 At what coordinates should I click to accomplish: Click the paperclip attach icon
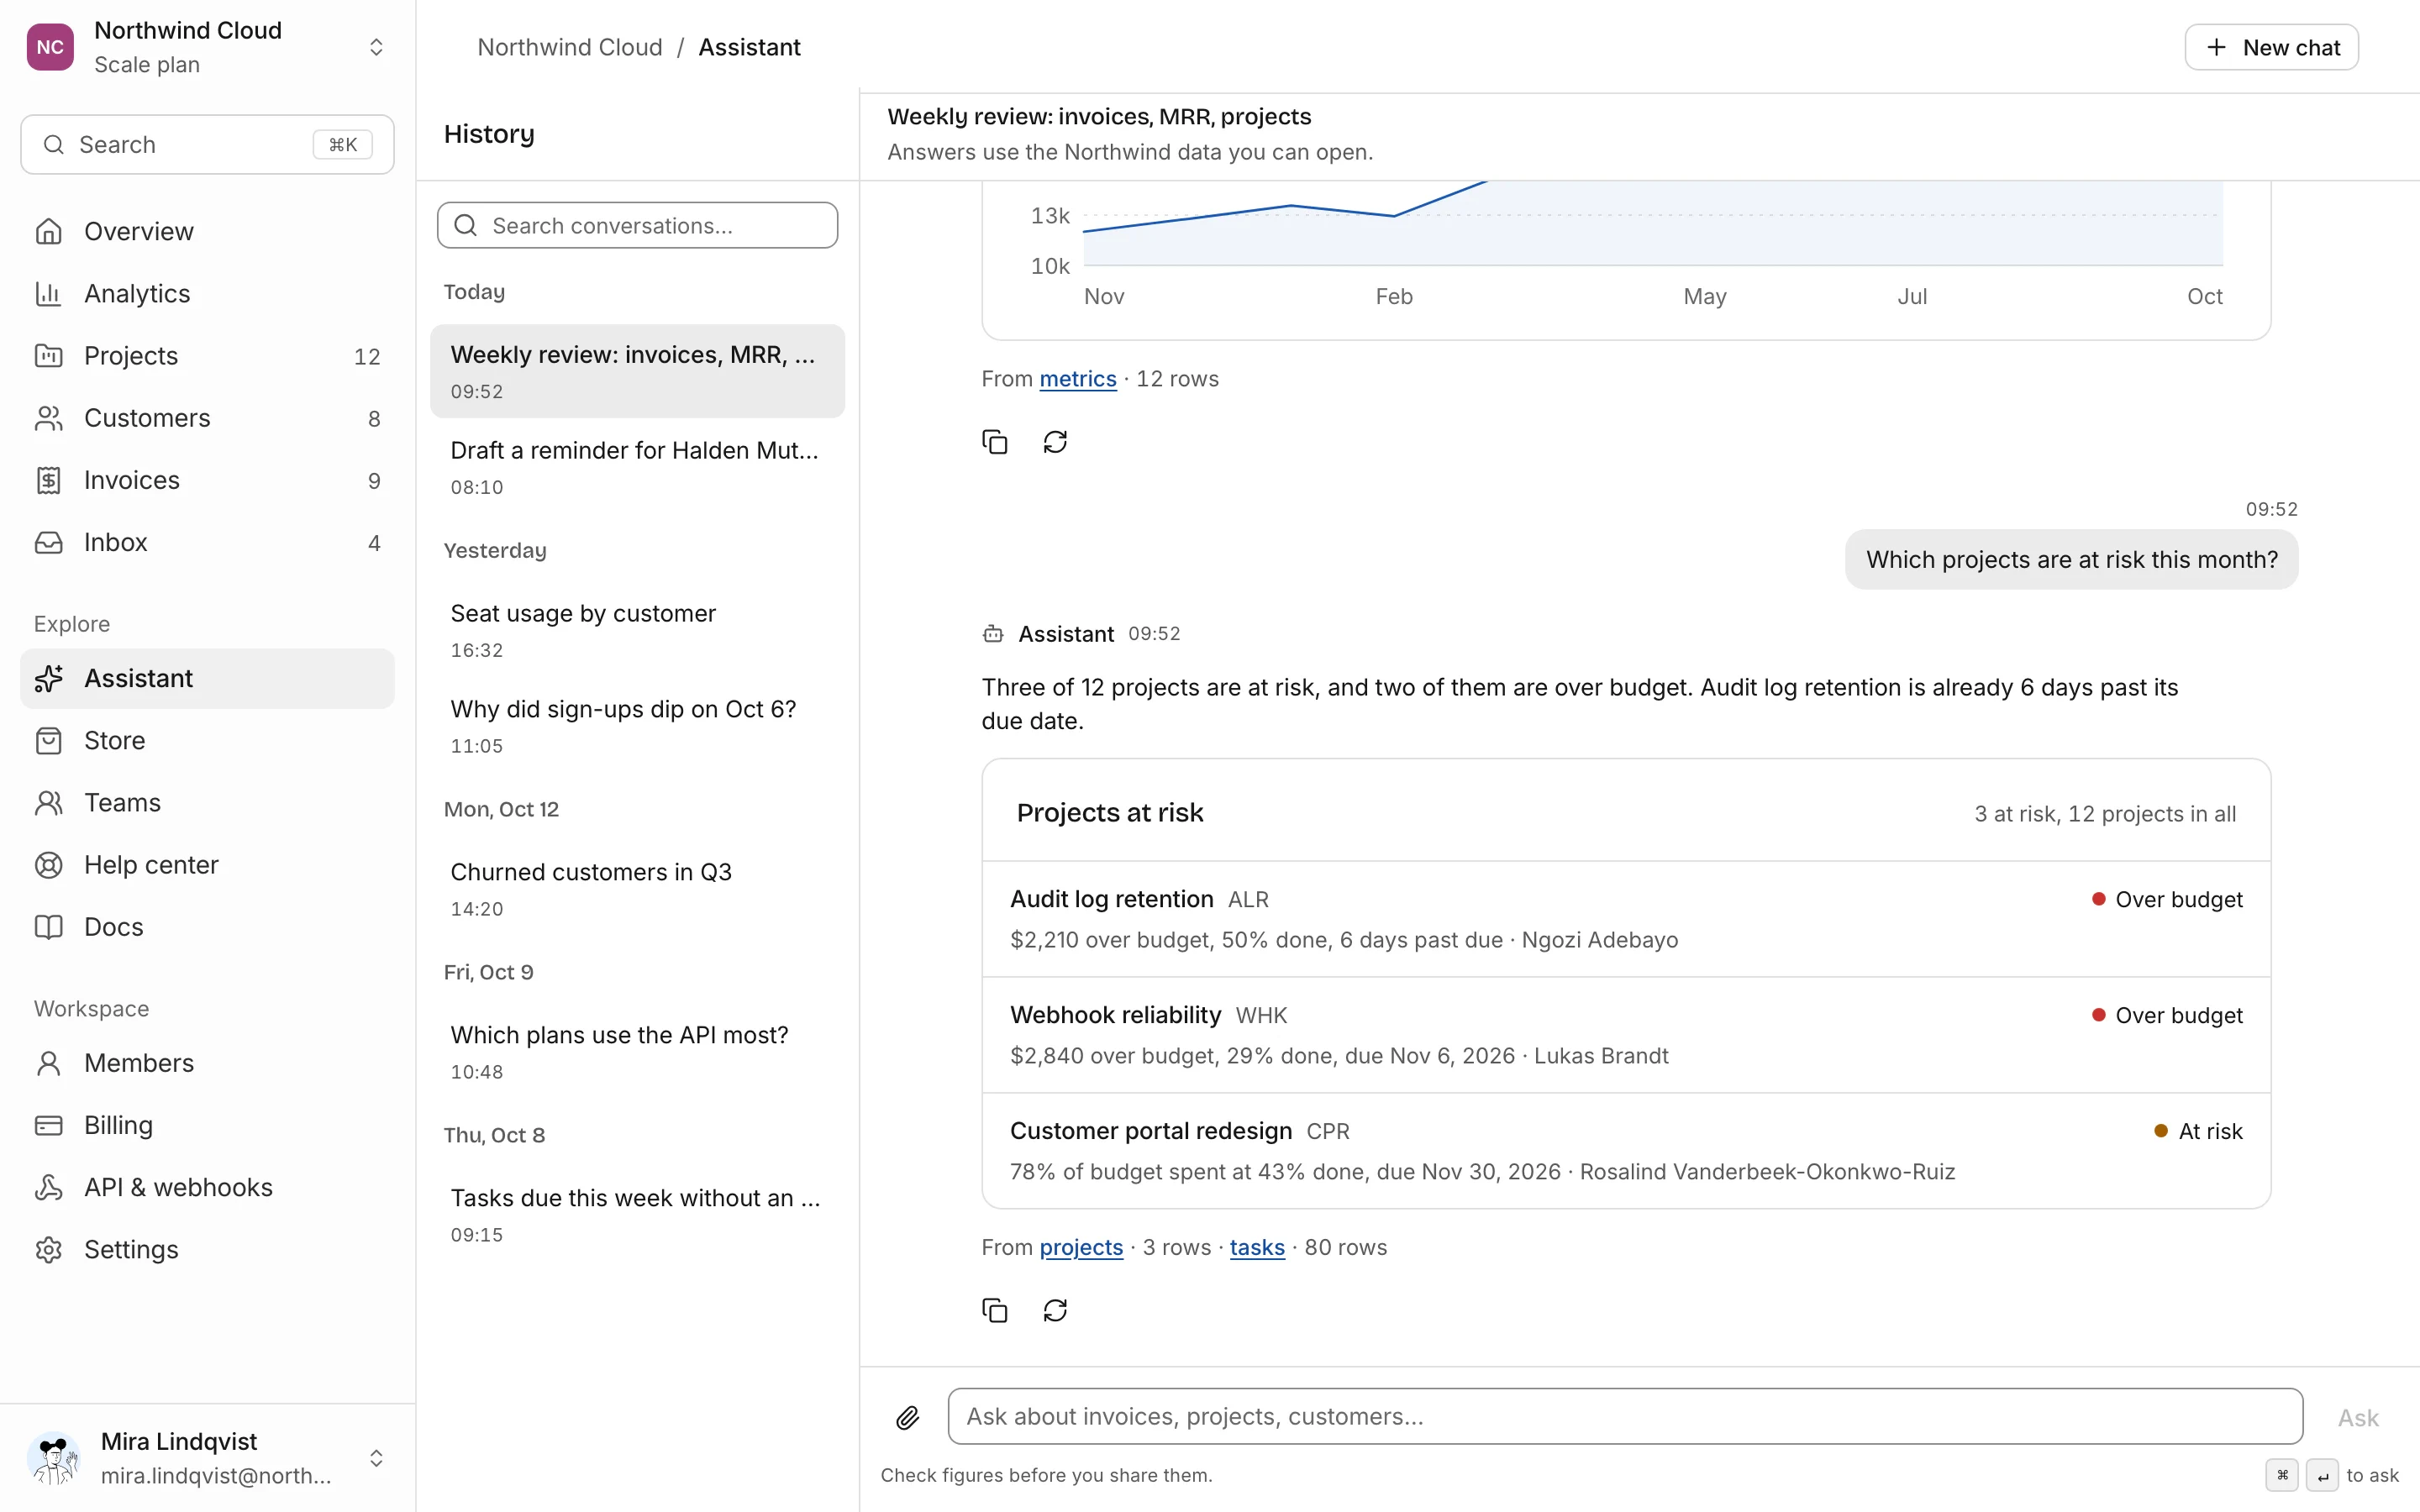(x=907, y=1417)
